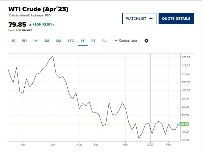Screen dimensions: 203x153
Task: Click the plus icon beside Comparison
Action: pyautogui.click(x=116, y=41)
